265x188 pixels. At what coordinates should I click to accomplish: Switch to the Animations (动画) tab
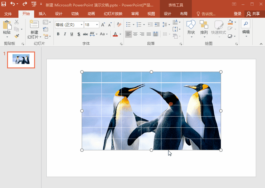(91, 14)
